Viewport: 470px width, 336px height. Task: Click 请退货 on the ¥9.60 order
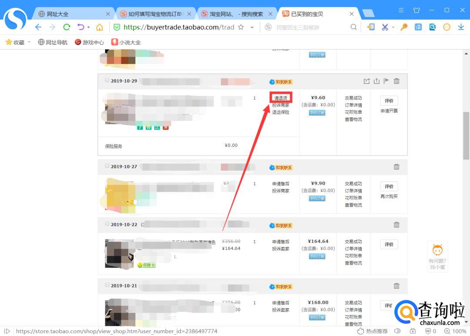pyautogui.click(x=281, y=98)
